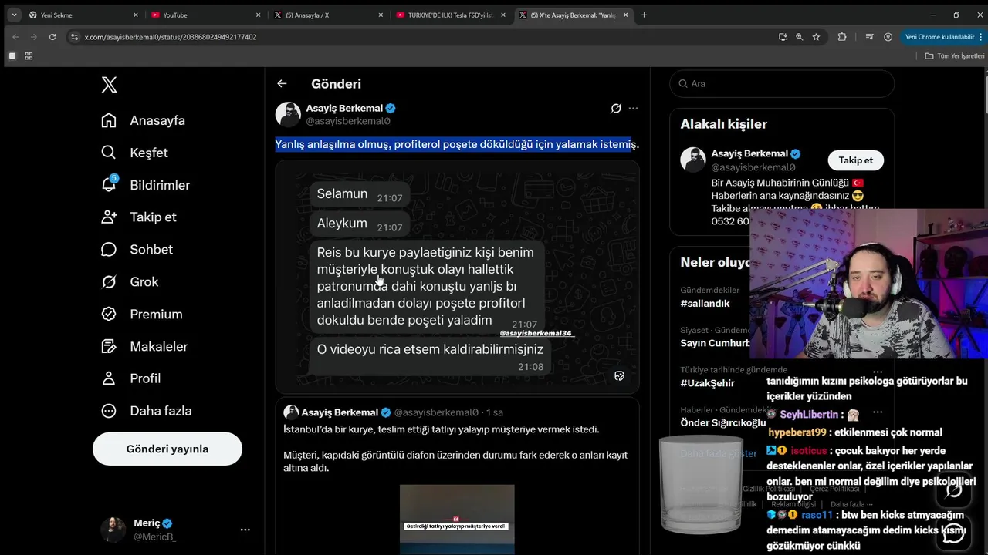988x555 pixels.
Task: Open the account menu next to Meriç
Action: 245,530
